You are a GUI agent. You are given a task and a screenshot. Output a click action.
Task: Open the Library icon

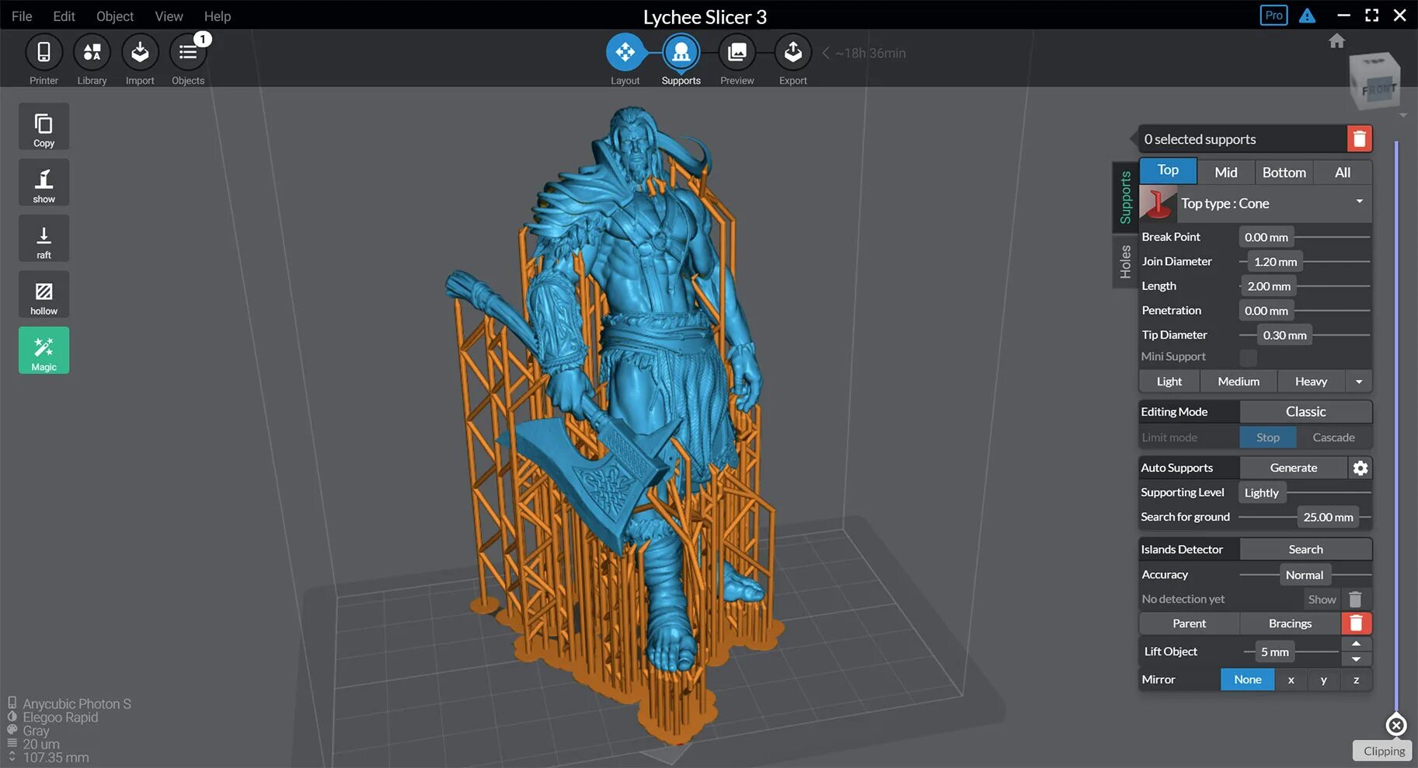[92, 52]
